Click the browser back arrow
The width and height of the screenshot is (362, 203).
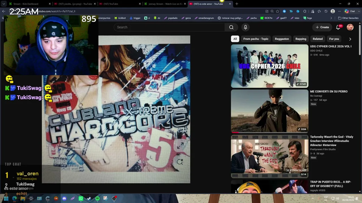pos(3,11)
